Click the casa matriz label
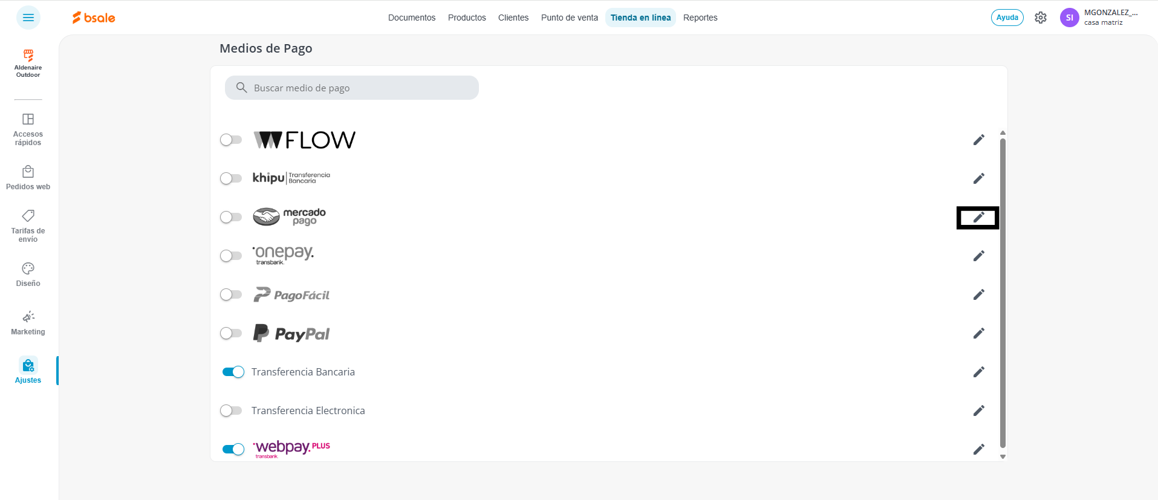 (1104, 22)
